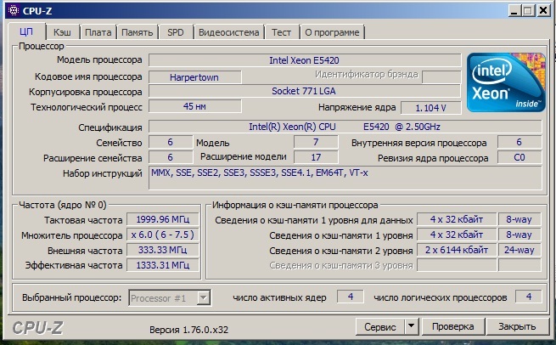The width and height of the screenshot is (556, 345).
Task: Click the Intel Xeon inside logo
Action: [x=506, y=82]
